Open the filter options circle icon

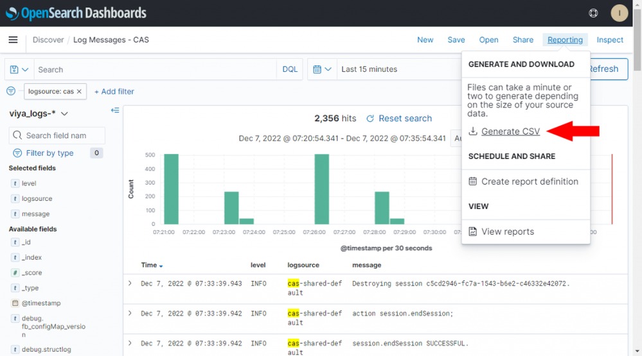[11, 91]
